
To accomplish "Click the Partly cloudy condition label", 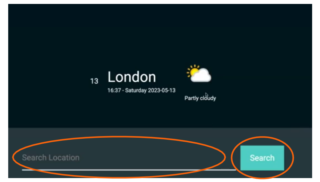I will pyautogui.click(x=200, y=98).
